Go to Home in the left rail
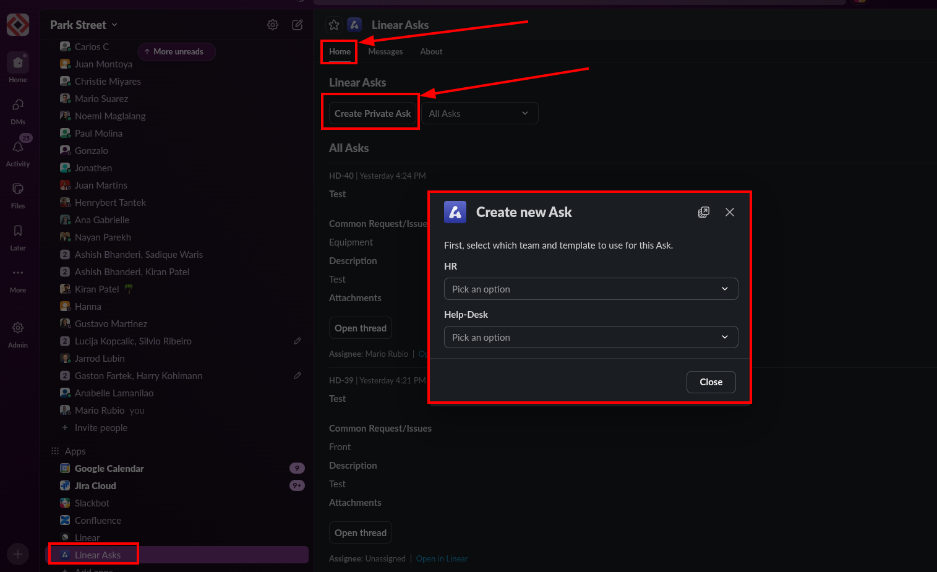The image size is (937, 572). coord(18,67)
